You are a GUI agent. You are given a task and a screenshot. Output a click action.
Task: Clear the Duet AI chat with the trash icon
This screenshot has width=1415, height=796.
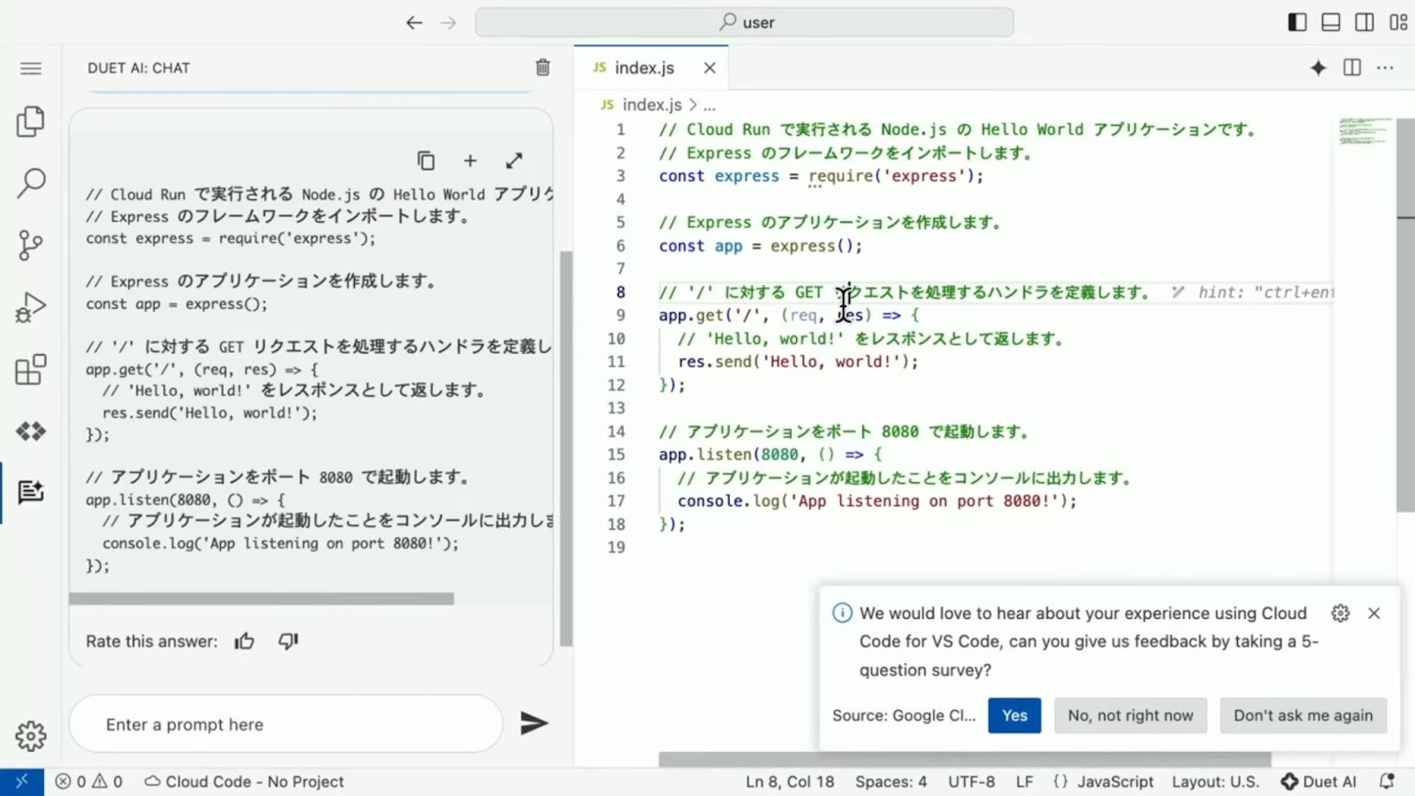click(543, 67)
